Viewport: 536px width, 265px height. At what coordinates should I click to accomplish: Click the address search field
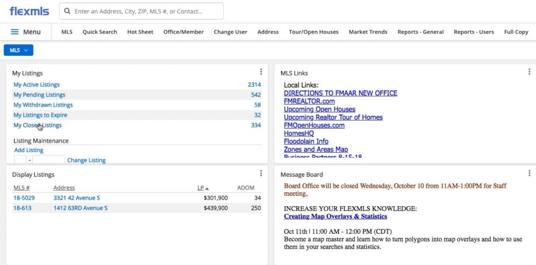click(145, 11)
